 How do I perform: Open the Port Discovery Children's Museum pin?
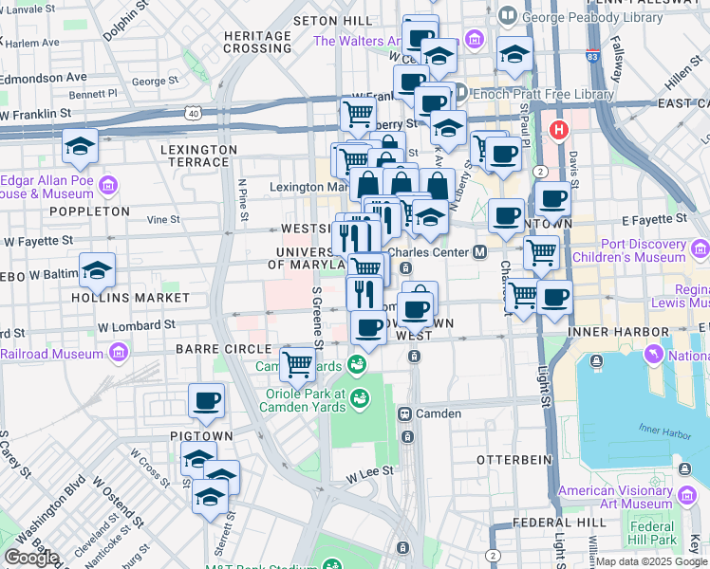tap(699, 248)
